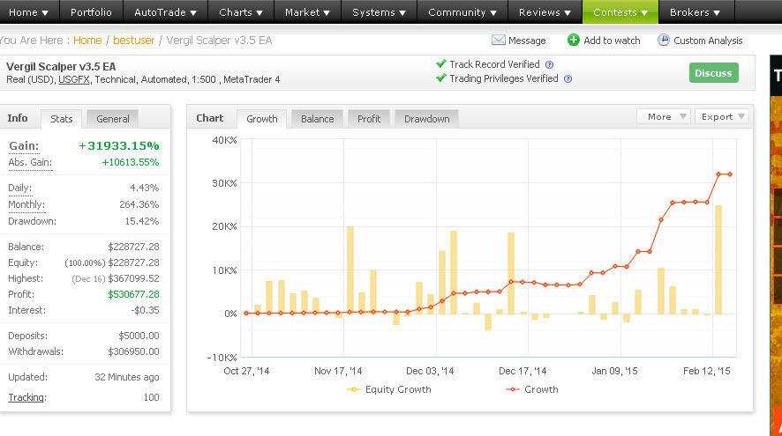Click the green Discuss button
782x436 pixels.
click(714, 72)
